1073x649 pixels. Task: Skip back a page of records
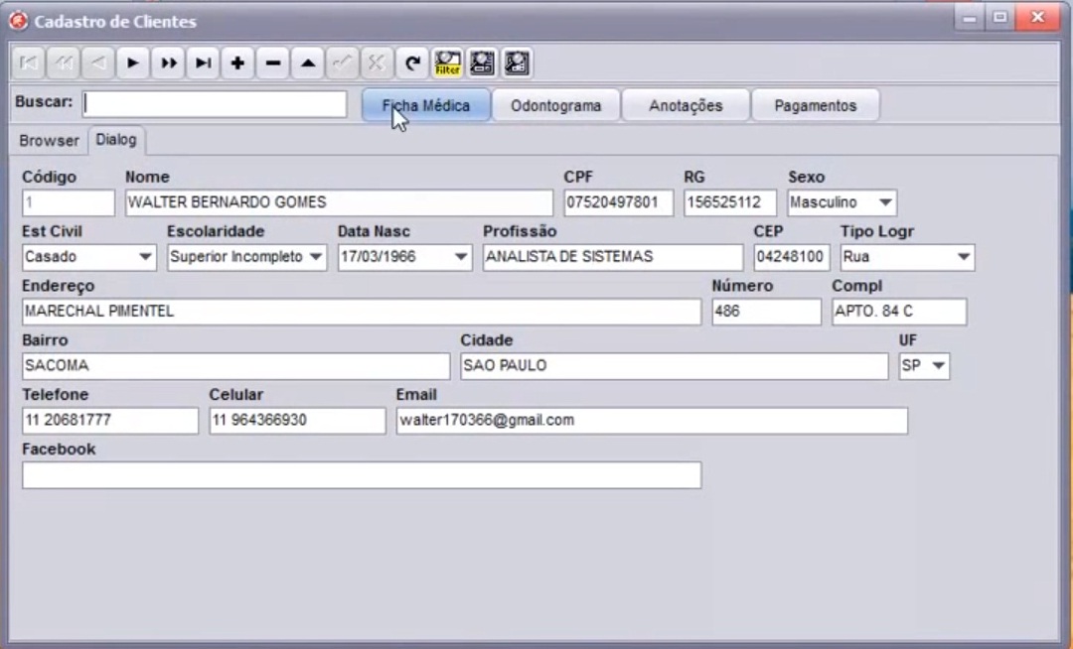[64, 63]
